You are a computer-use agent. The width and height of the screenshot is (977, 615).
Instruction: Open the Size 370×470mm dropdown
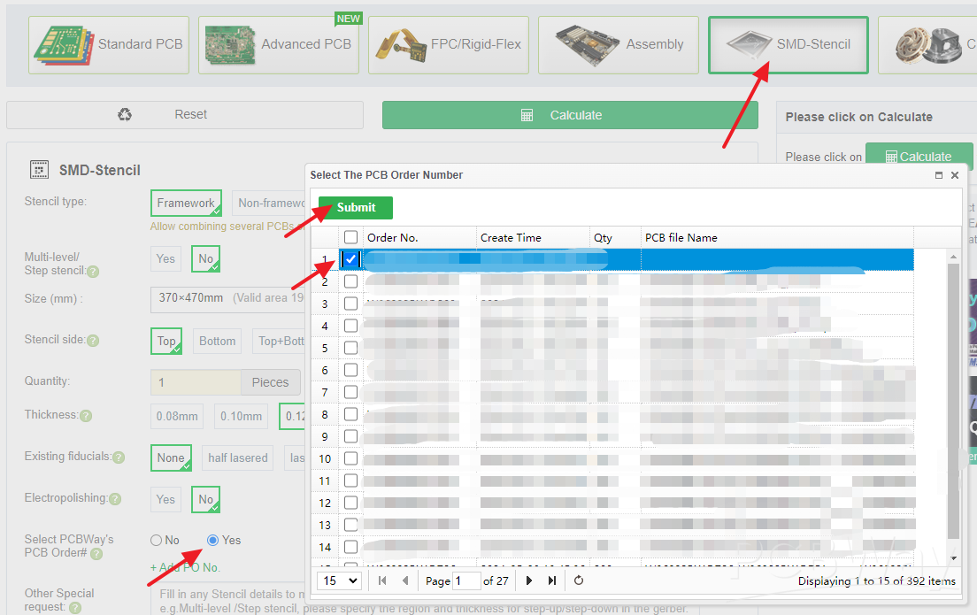pyautogui.click(x=227, y=298)
